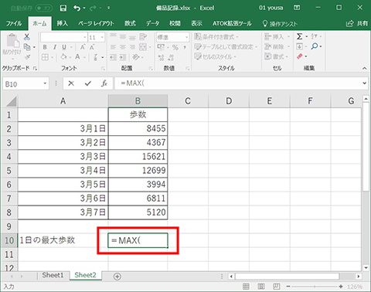Click the Insert Function fx icon

(104, 83)
